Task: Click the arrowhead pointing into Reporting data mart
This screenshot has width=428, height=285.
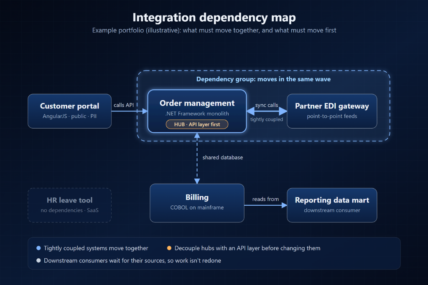Action: pos(284,205)
